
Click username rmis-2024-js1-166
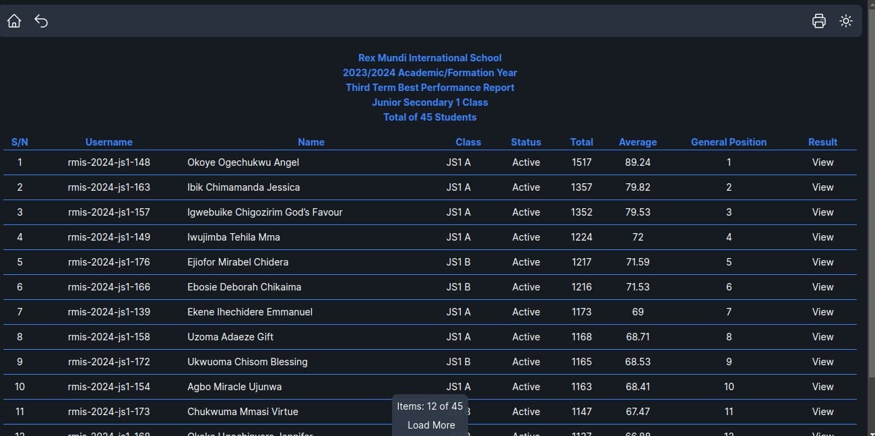109,287
